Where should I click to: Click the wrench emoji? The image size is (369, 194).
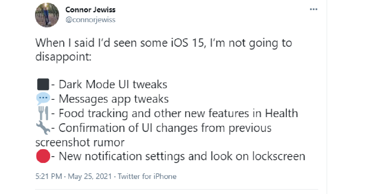(x=43, y=128)
